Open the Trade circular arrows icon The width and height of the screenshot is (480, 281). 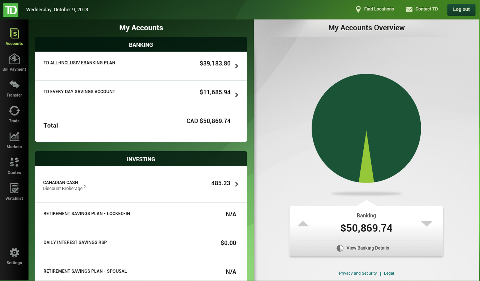click(x=14, y=111)
